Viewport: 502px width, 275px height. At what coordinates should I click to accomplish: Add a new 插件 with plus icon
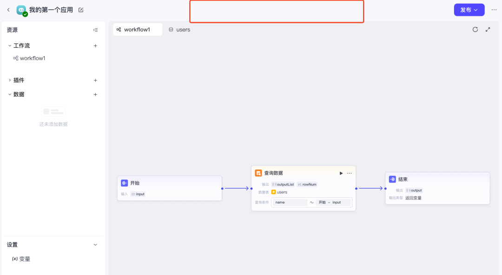(95, 80)
